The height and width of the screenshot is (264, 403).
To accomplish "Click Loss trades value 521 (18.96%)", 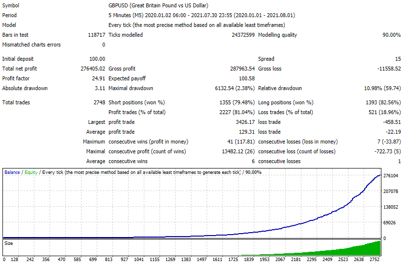I will [x=384, y=112].
